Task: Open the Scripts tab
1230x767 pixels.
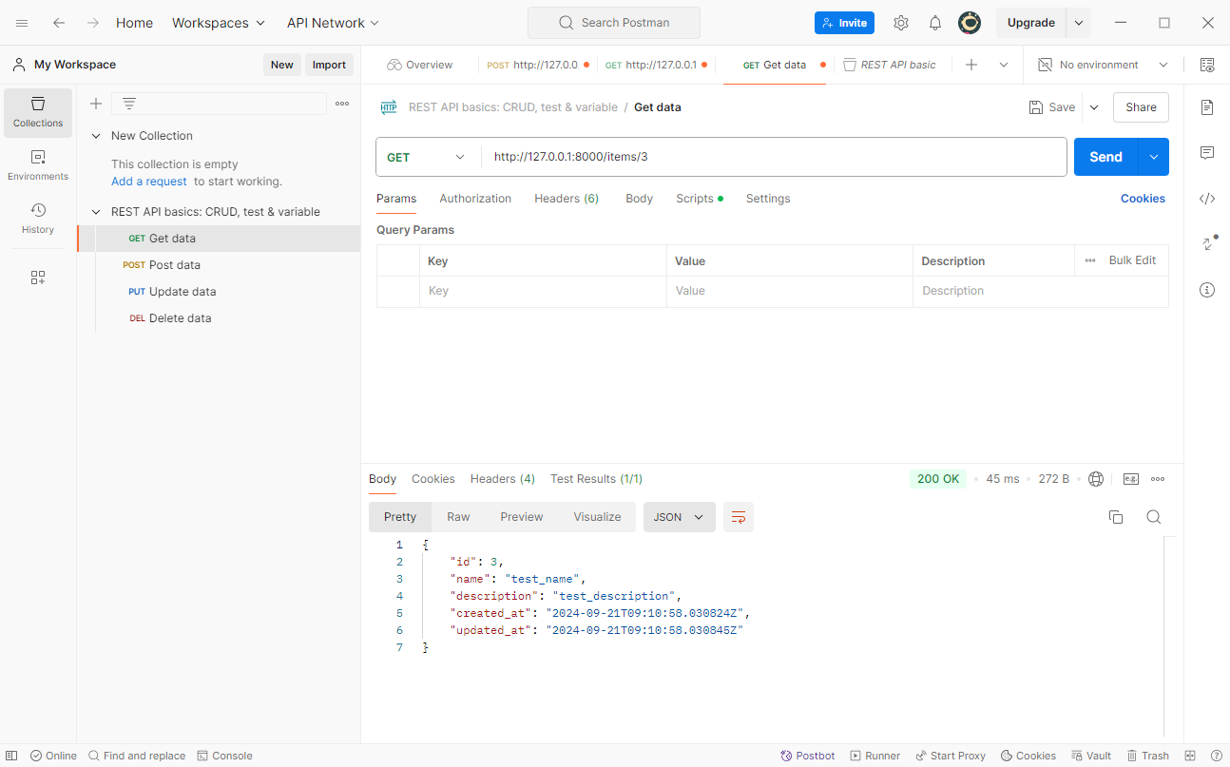Action: (700, 199)
